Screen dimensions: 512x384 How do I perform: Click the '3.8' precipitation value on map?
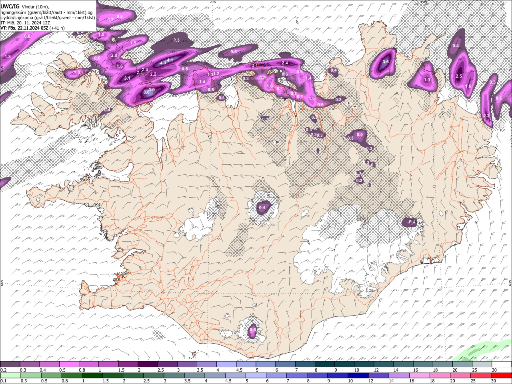(x=146, y=92)
